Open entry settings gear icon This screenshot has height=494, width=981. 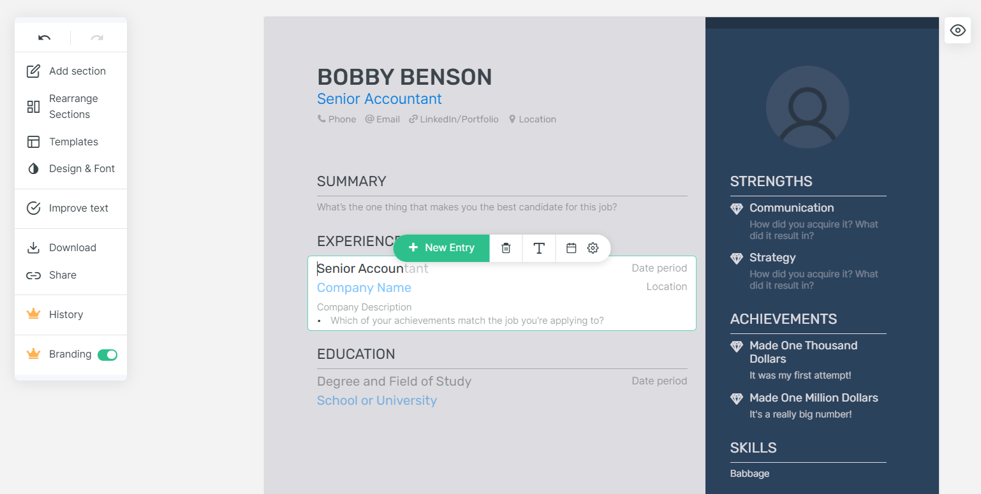(x=593, y=248)
